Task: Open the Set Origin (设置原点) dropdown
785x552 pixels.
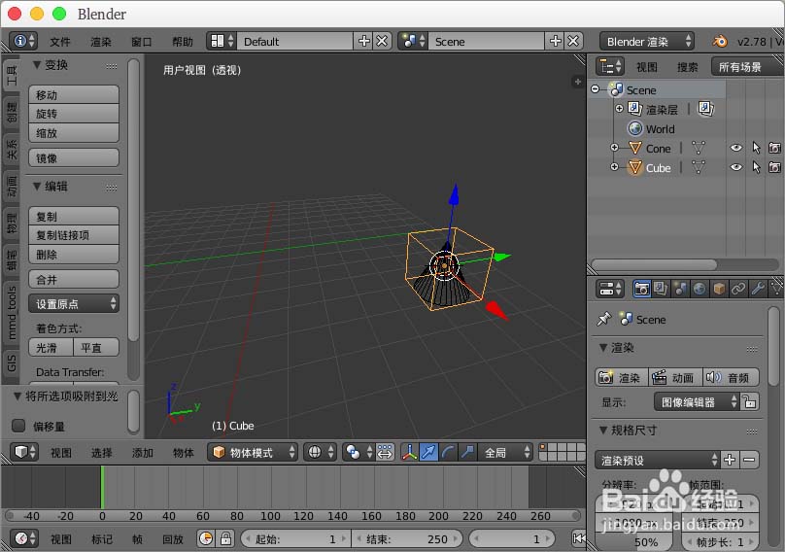Action: coord(74,303)
